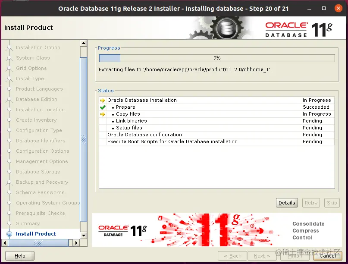
Task: Click the green Succeeded checkmark beside Prepare
Action: (103, 107)
